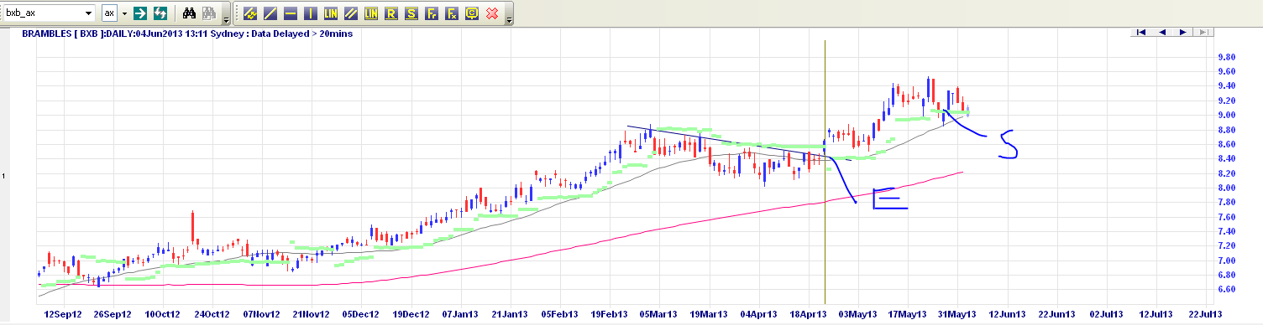Select the zigzag trend drawing tool
This screenshot has width=1263, height=325.
tap(250, 13)
